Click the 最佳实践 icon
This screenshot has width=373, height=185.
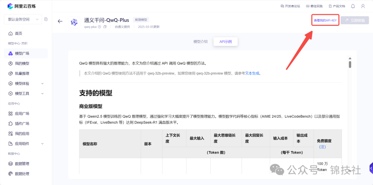point(308,6)
